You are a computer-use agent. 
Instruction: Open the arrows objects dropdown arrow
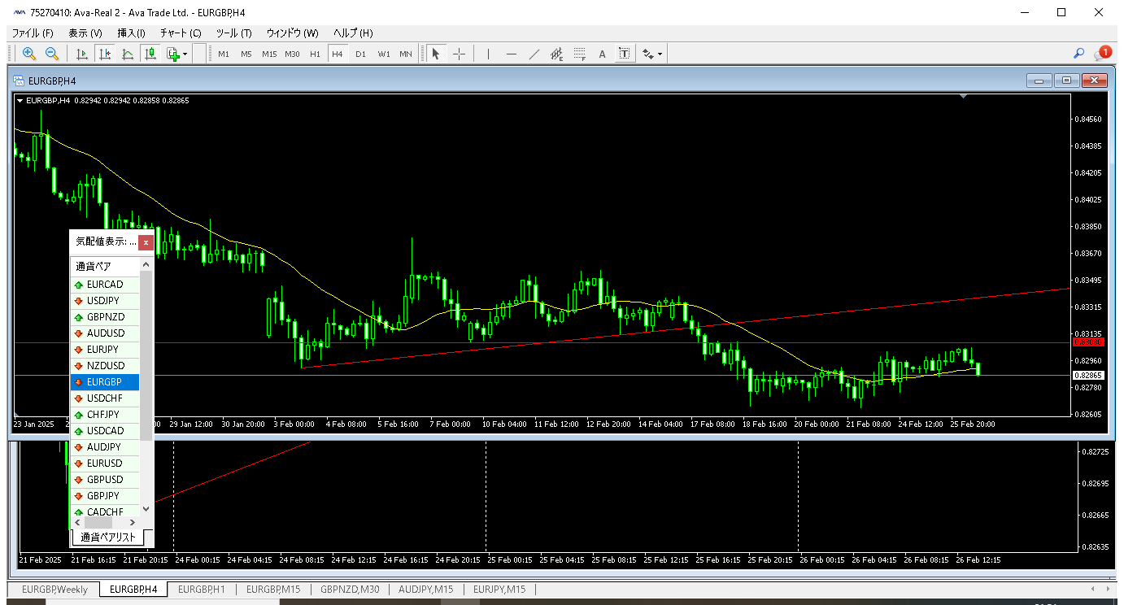pos(660,54)
